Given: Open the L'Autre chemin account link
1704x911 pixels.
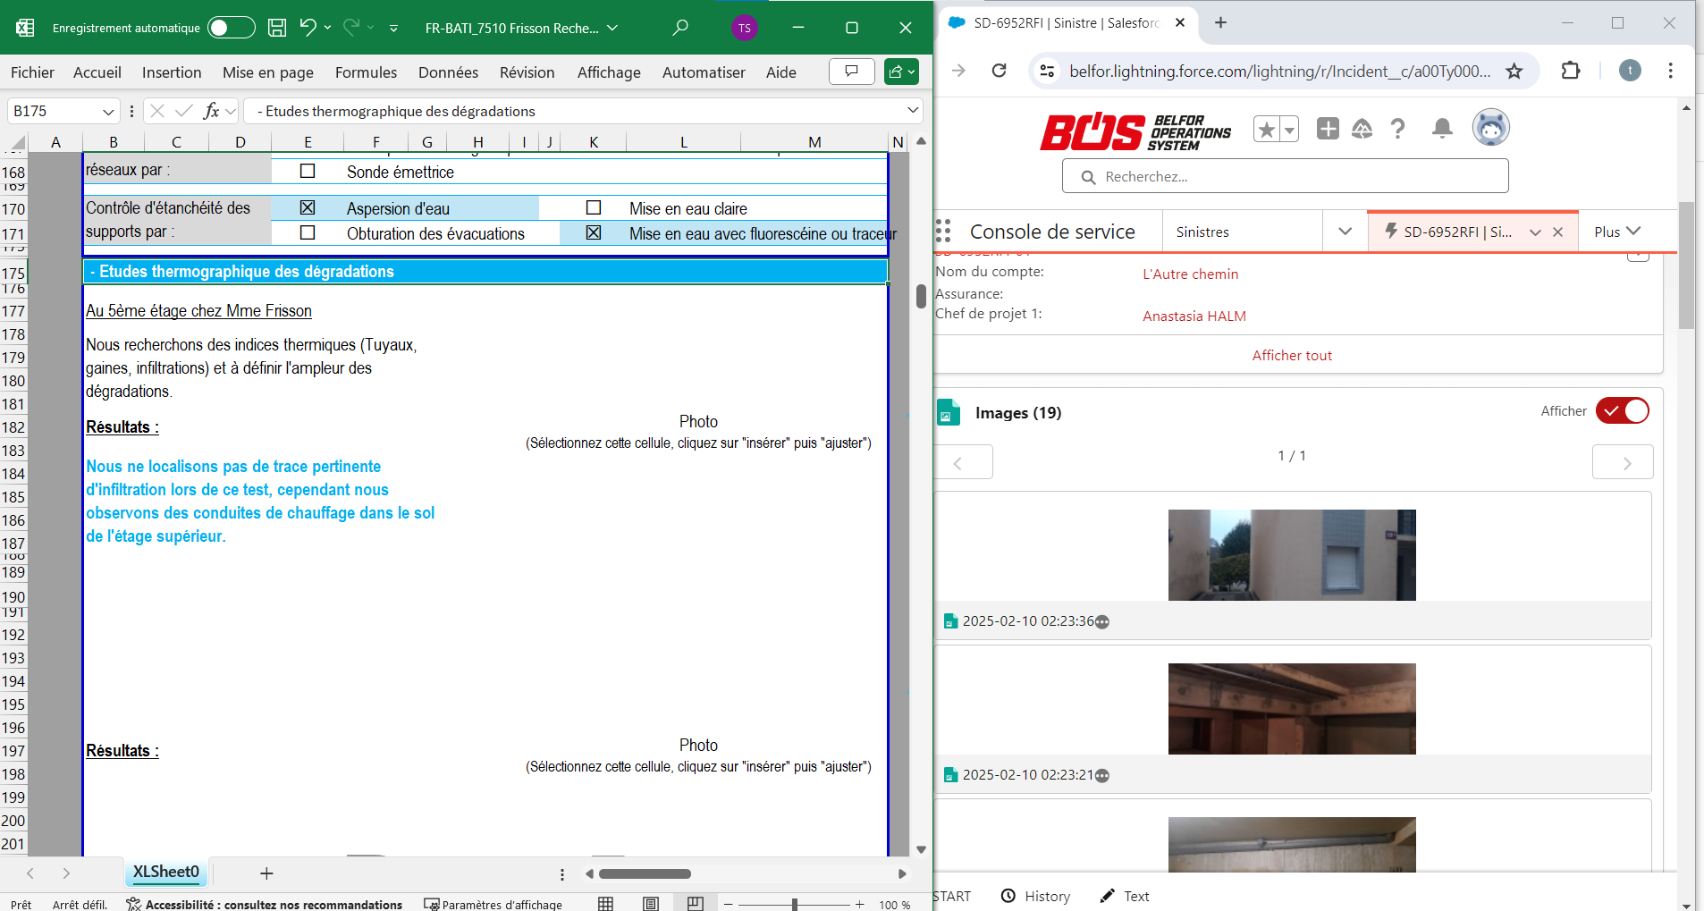Looking at the screenshot, I should (1190, 274).
